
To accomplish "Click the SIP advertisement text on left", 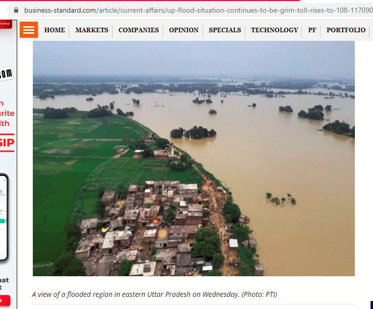I will click(7, 143).
